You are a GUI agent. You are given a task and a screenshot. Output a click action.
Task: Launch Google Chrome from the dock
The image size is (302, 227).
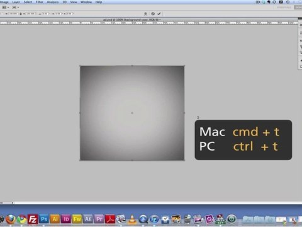click(22, 219)
